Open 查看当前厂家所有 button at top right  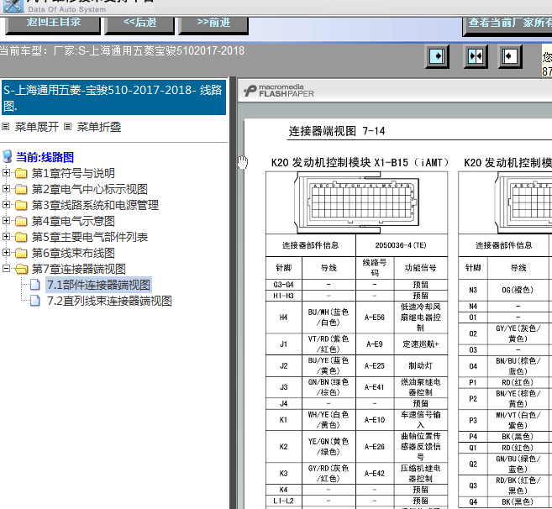507,26
